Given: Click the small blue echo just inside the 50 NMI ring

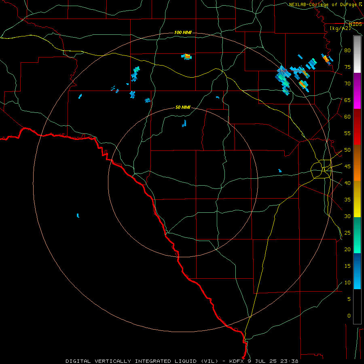Looking at the screenshot, I should click(184, 123).
